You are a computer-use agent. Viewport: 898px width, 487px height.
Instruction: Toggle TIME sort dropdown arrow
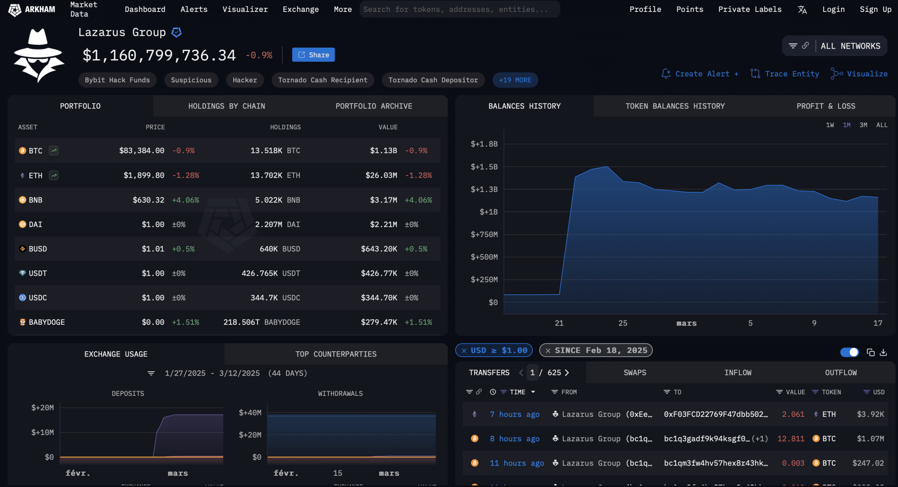[x=533, y=392]
